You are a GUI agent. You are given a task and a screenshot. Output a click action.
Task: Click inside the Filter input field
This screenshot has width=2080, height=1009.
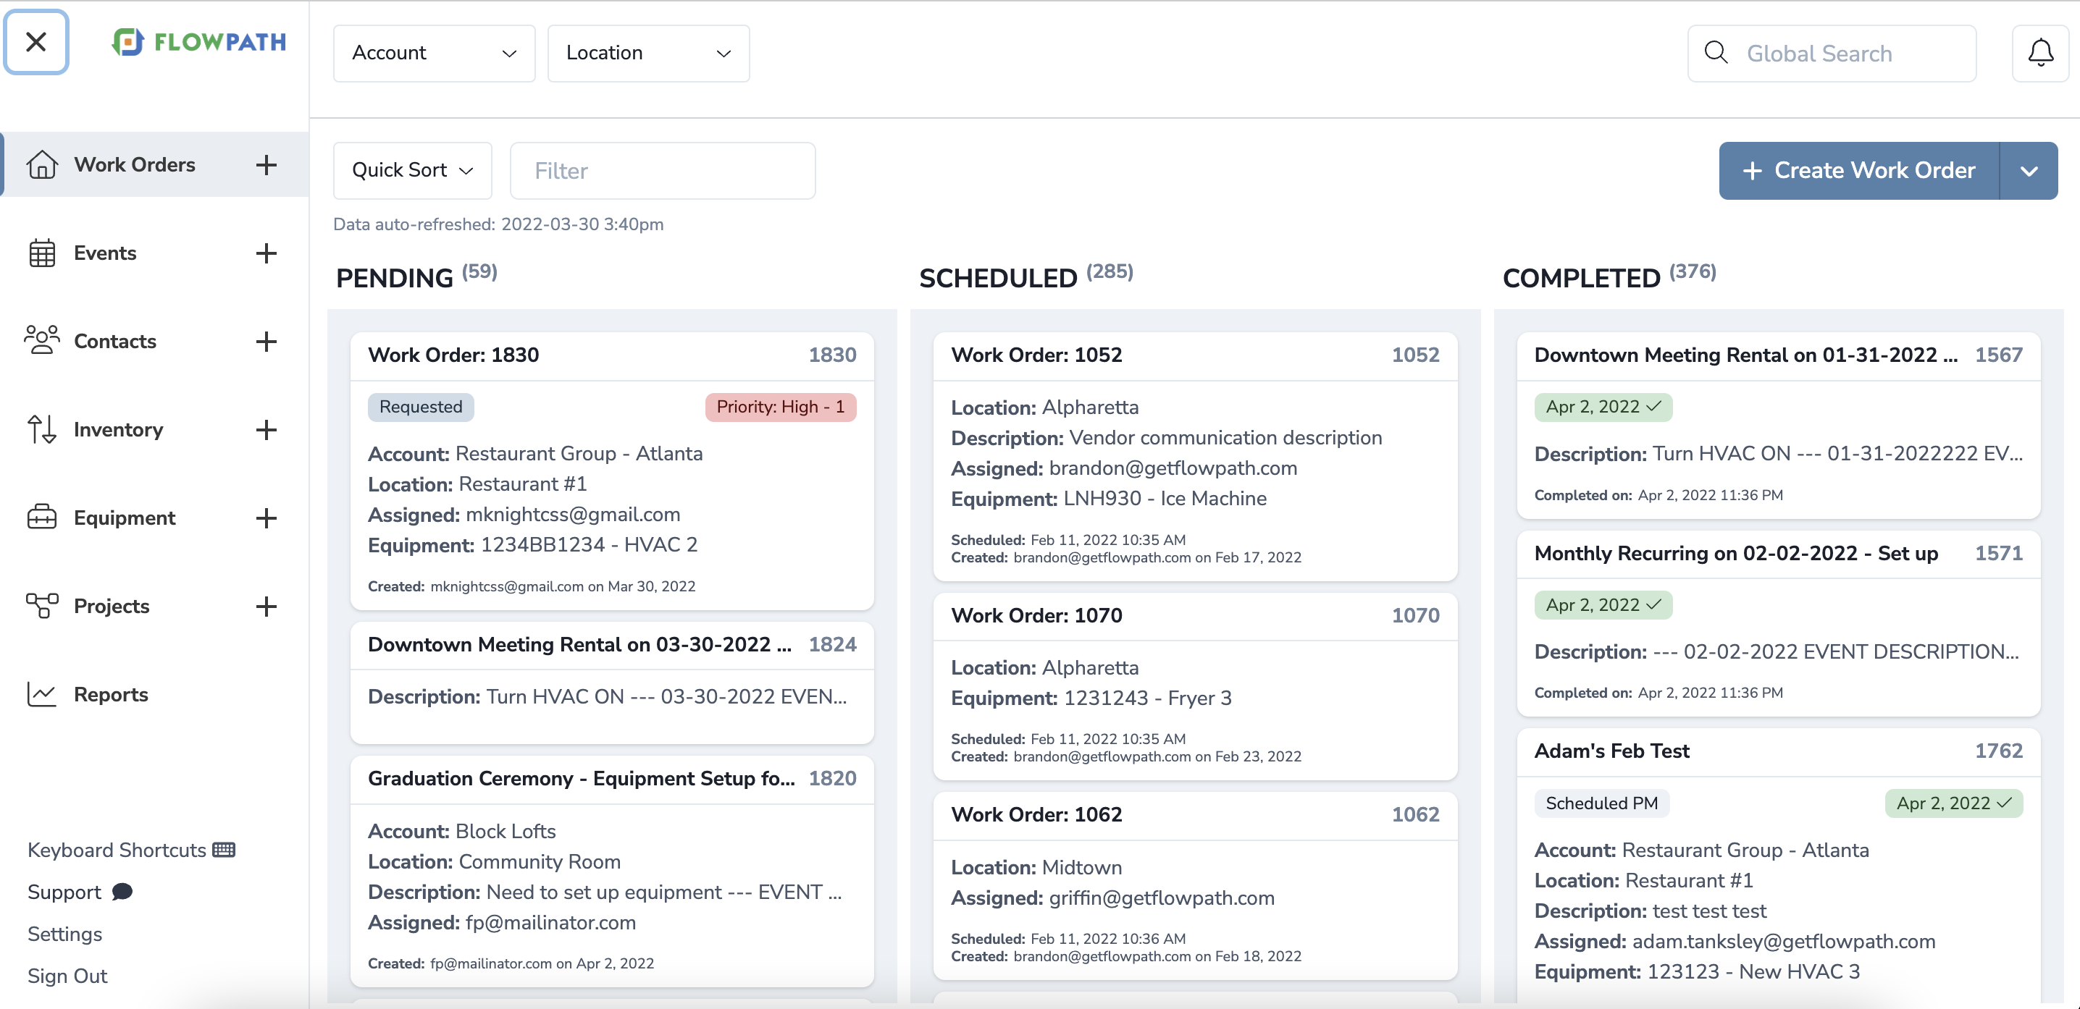(662, 170)
